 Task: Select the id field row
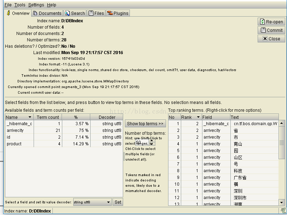pyautogui.click(x=64, y=137)
